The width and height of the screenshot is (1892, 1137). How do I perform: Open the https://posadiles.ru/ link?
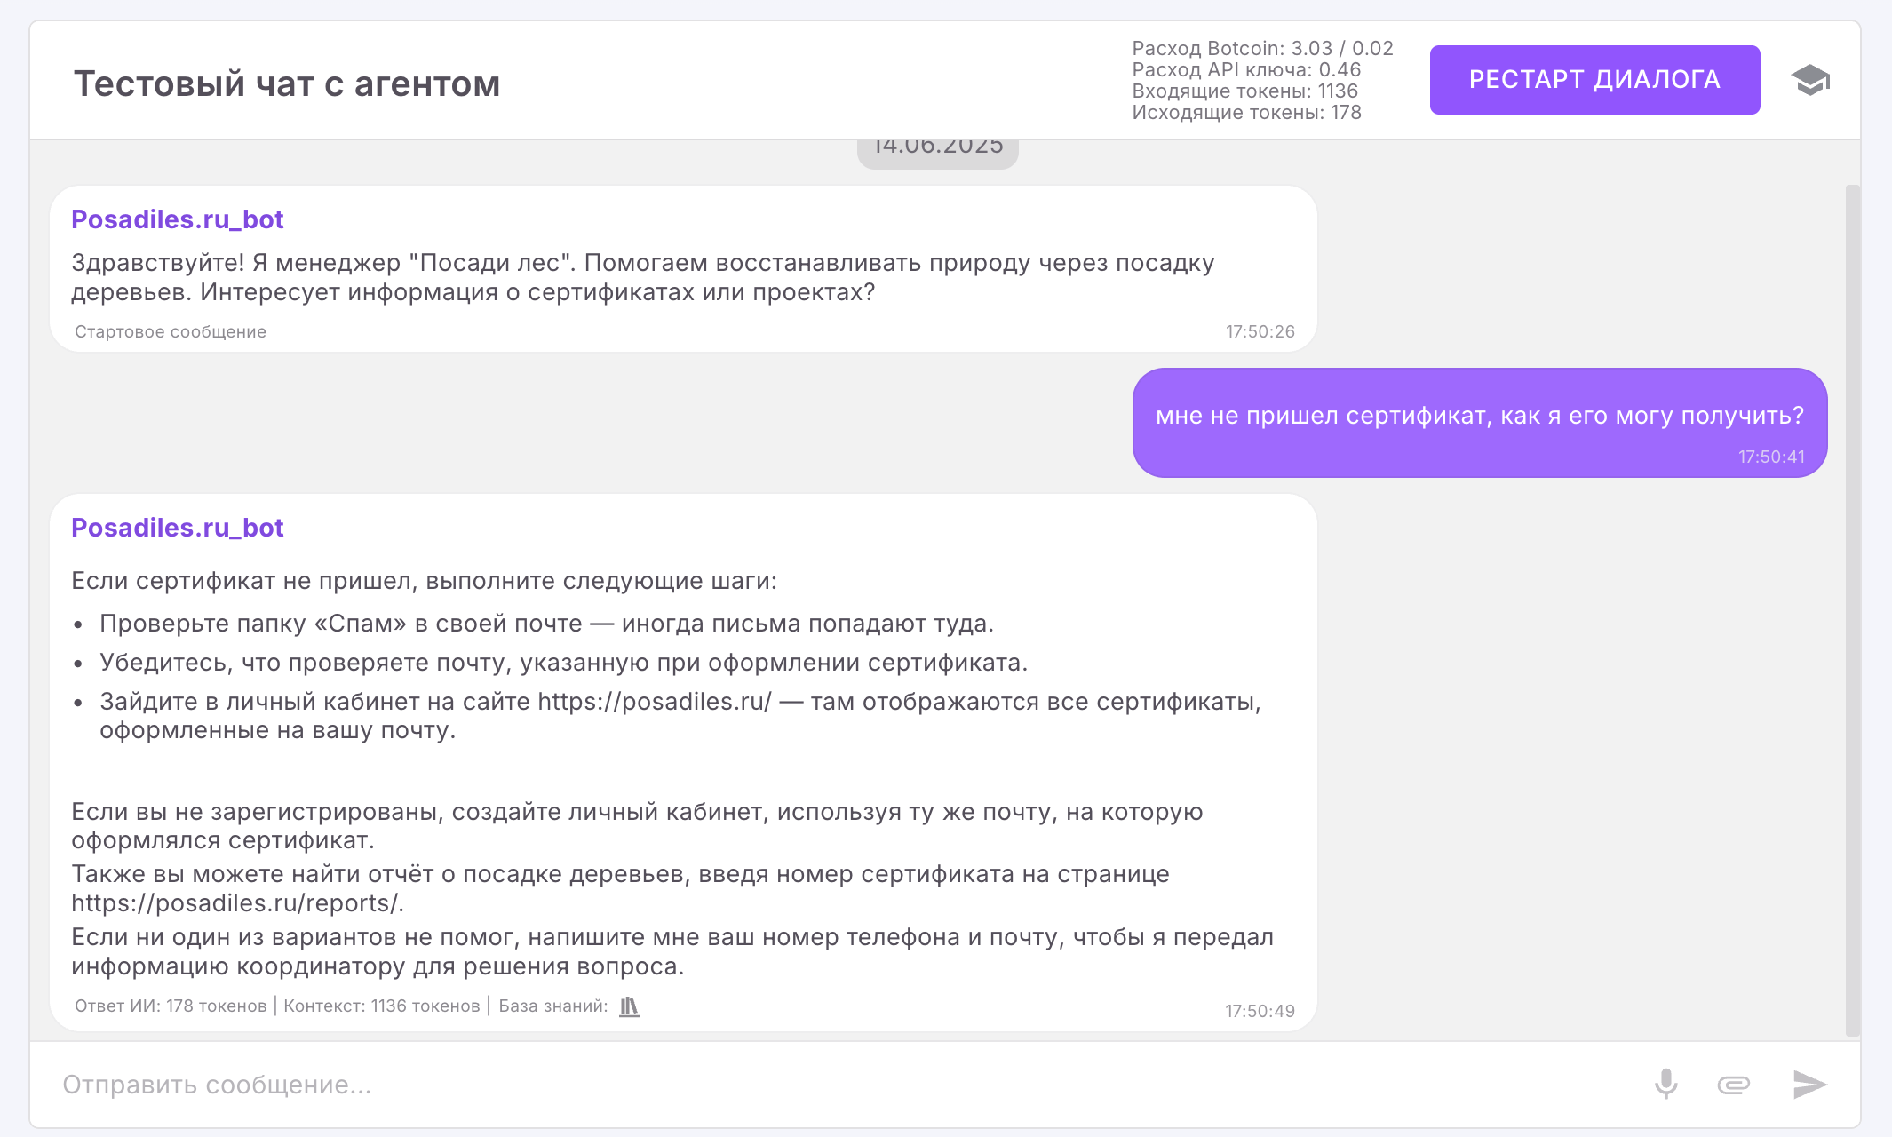click(x=655, y=702)
